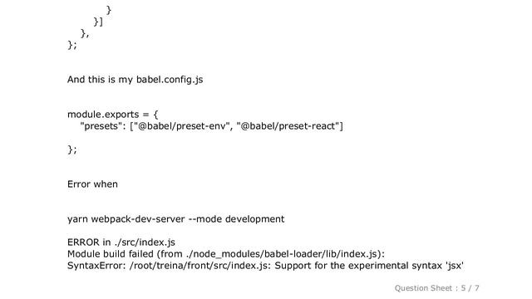Click the 'And this is my babel.config.js' line

click(x=135, y=80)
